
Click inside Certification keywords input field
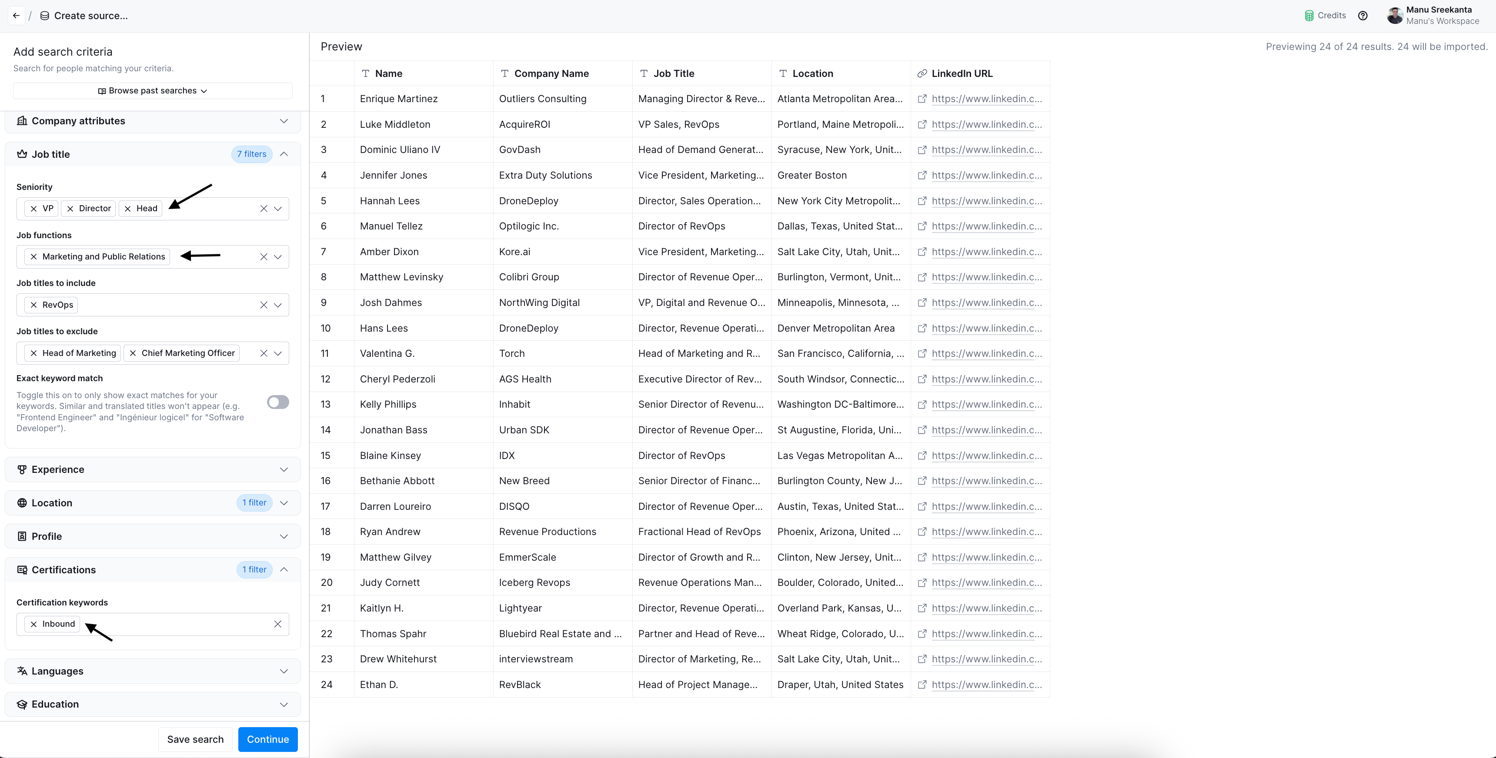174,624
